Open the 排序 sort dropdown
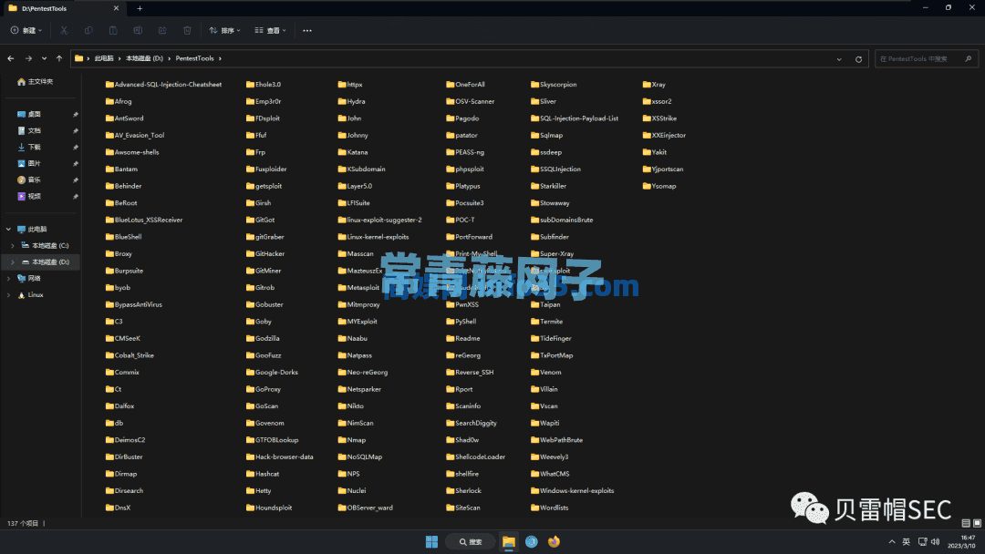 224,30
